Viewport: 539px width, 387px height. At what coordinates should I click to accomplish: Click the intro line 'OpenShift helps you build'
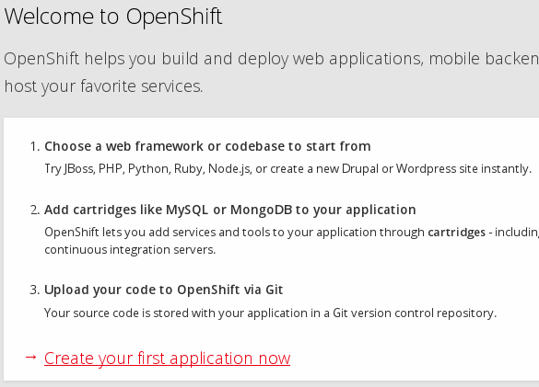click(272, 59)
